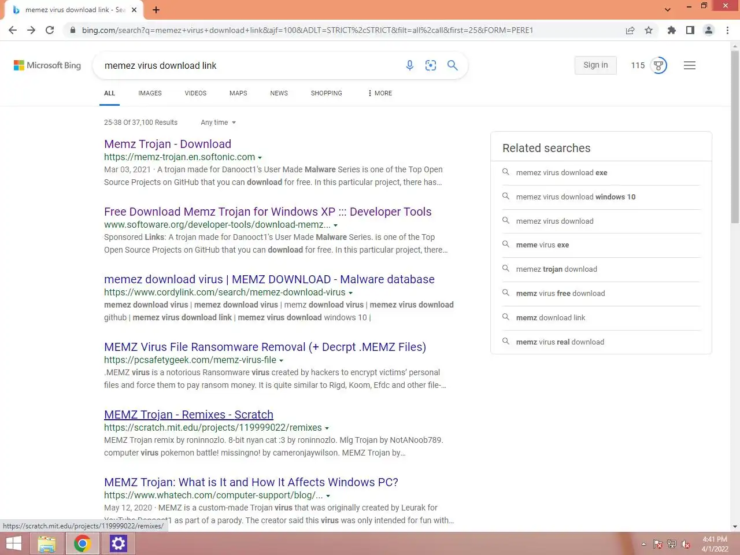Click the Microsoft Bing logo
Viewport: 740px width, 555px height.
(x=47, y=65)
